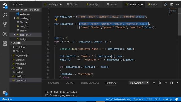
Task: Open the editor more actions menu
Action: tap(178, 5)
